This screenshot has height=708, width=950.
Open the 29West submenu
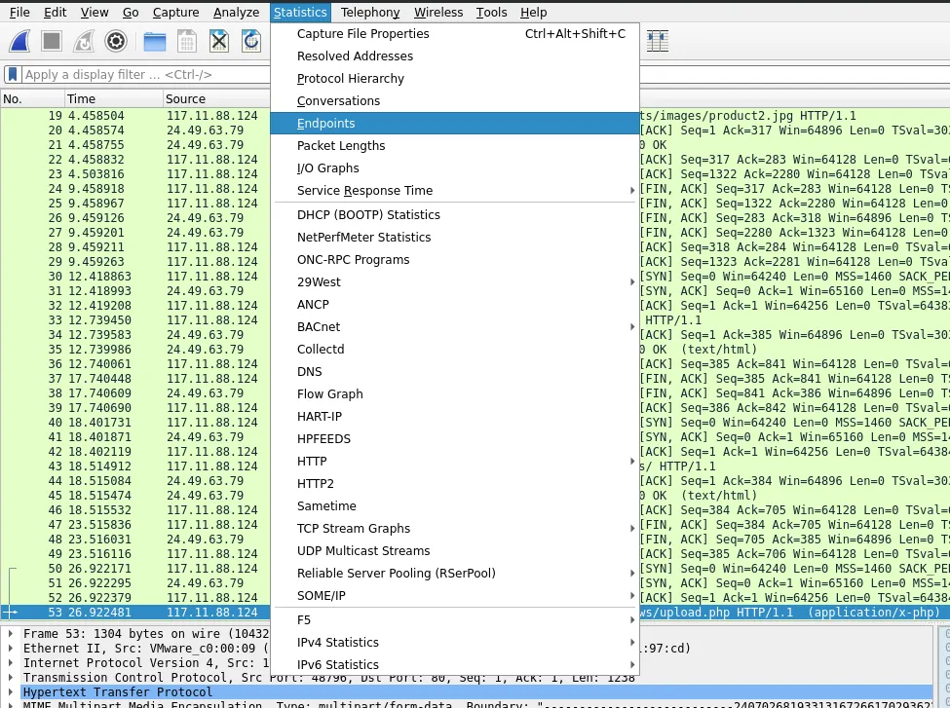pyautogui.click(x=455, y=282)
